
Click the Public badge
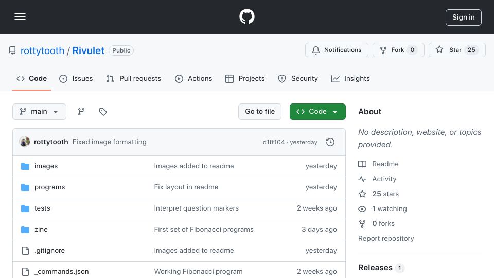(121, 50)
